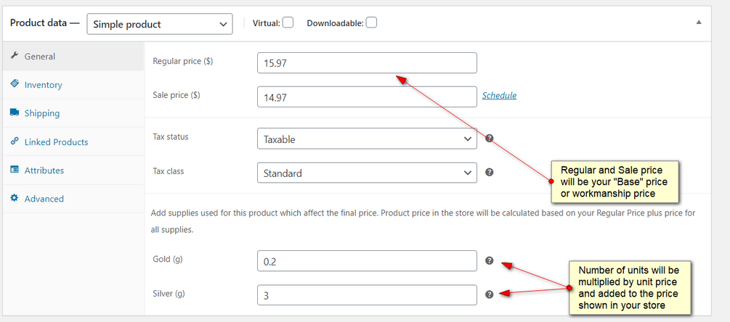
Task: Open the Simple product type dropdown
Action: point(160,24)
